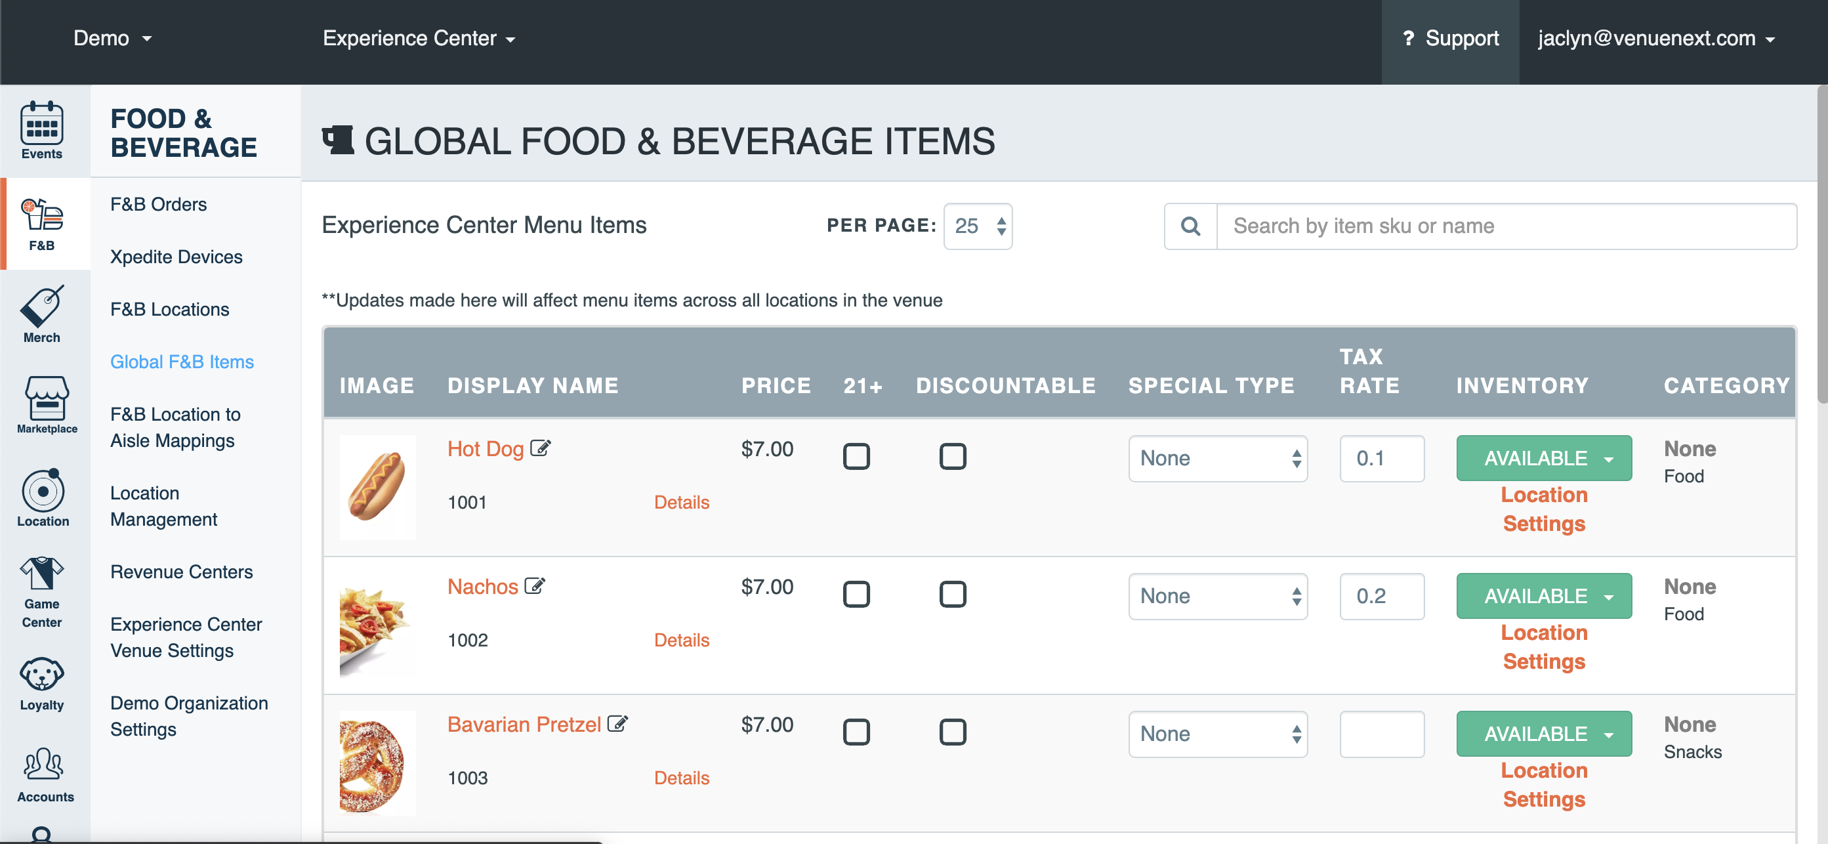This screenshot has width=1828, height=844.
Task: Open Location Management menu item
Action: coord(164,506)
